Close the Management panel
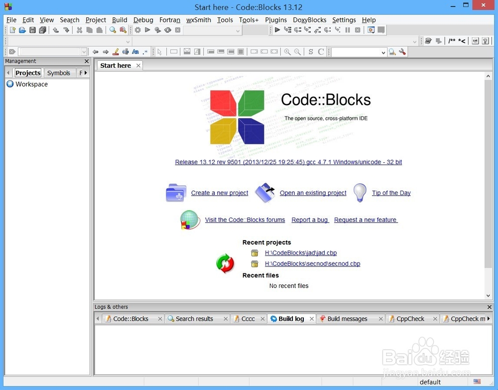The width and height of the screenshot is (498, 390). pyautogui.click(x=87, y=61)
